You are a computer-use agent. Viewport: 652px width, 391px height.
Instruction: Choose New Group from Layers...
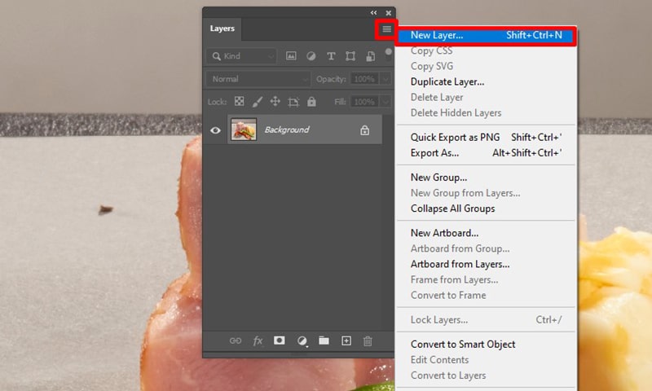coord(486,193)
